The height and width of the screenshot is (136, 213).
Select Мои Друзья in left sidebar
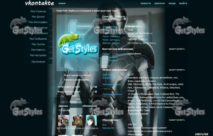38,17
